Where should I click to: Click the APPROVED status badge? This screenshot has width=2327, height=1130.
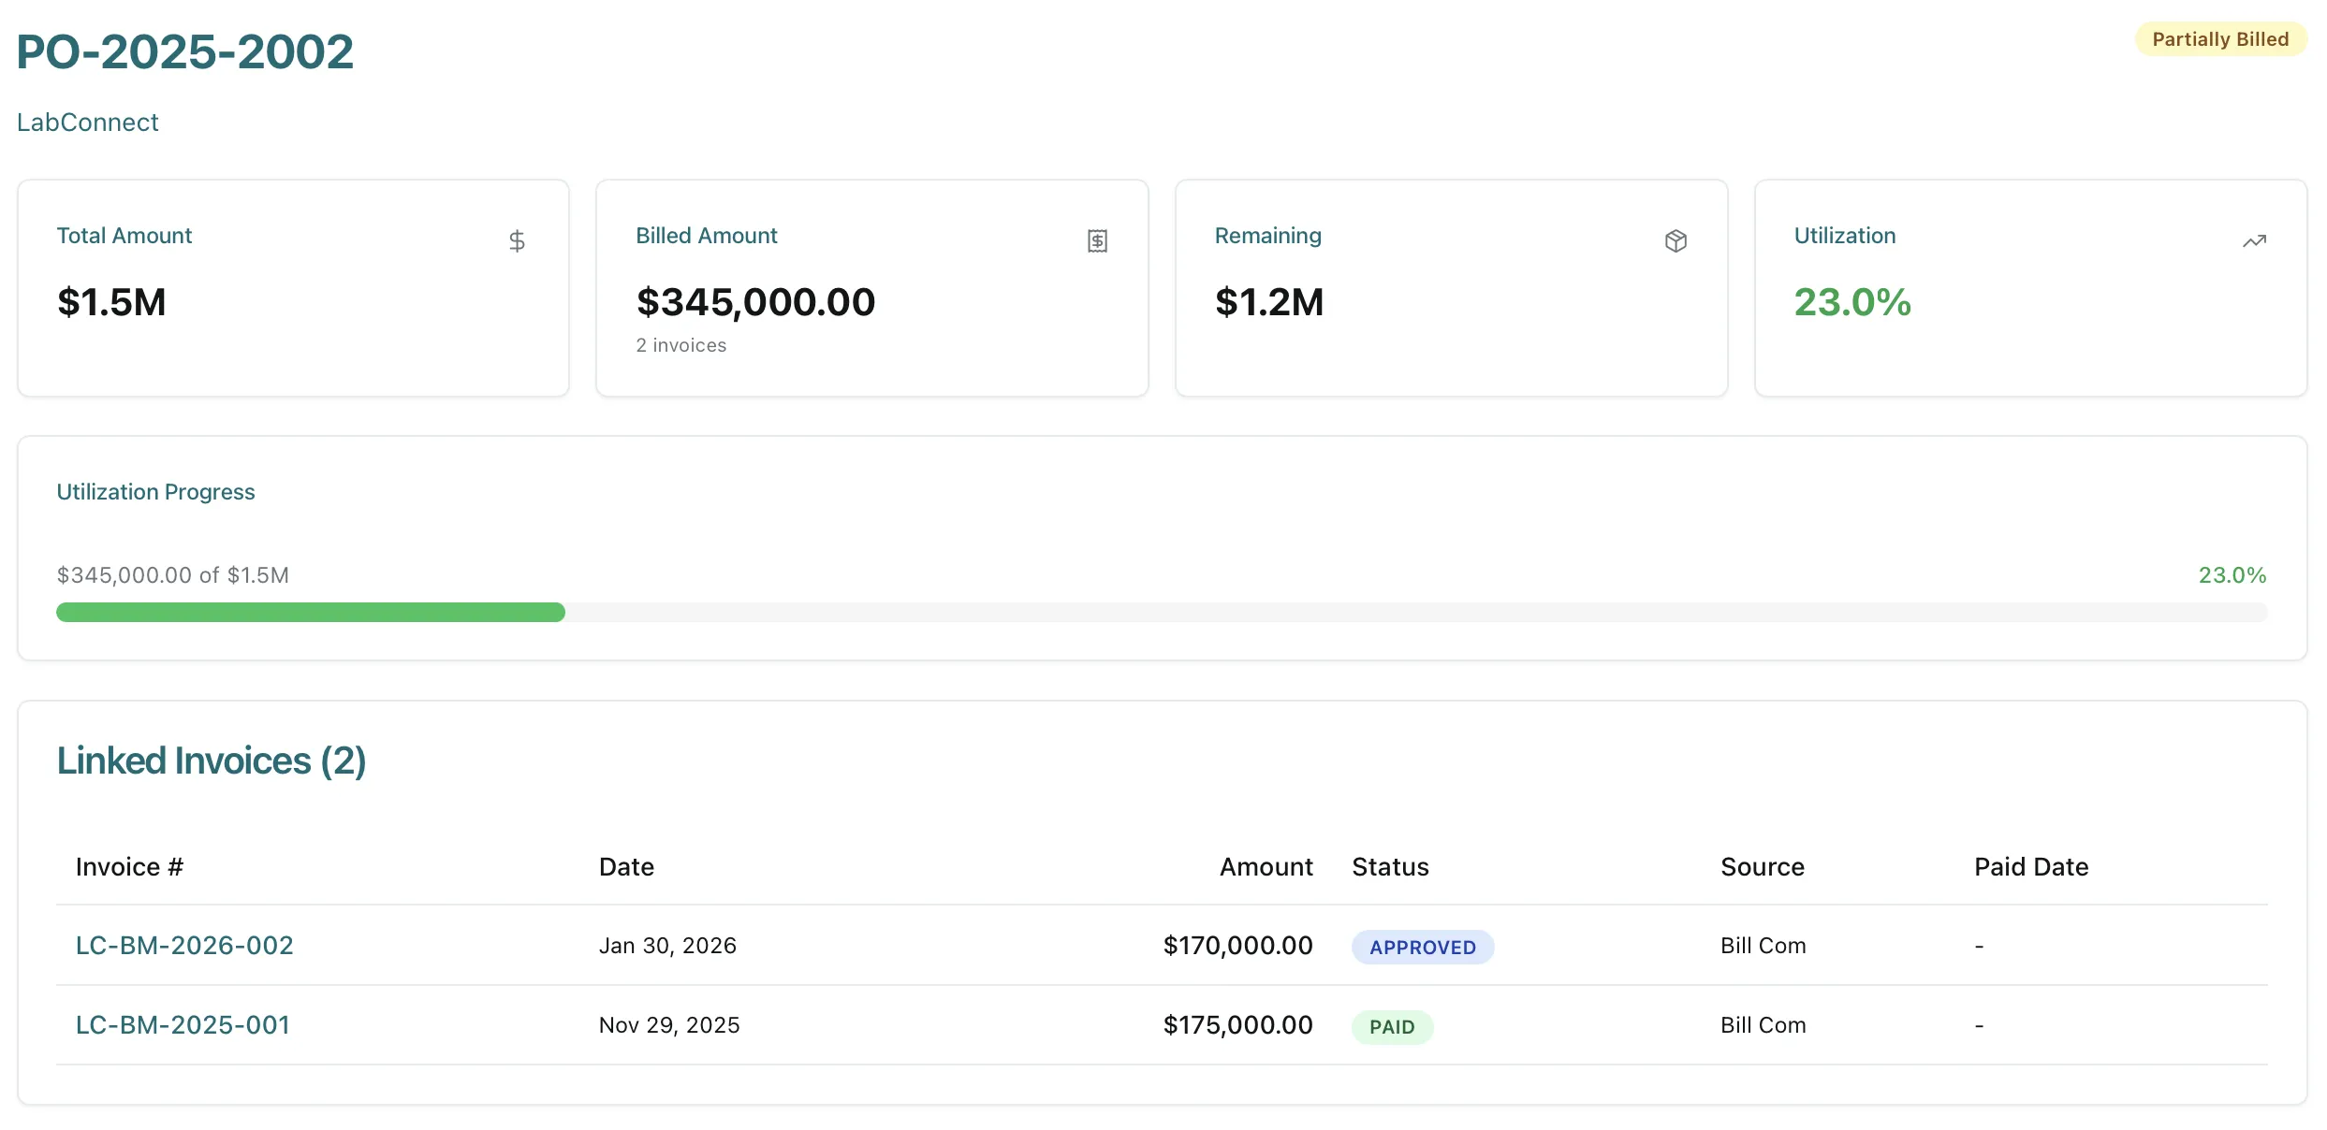point(1422,947)
